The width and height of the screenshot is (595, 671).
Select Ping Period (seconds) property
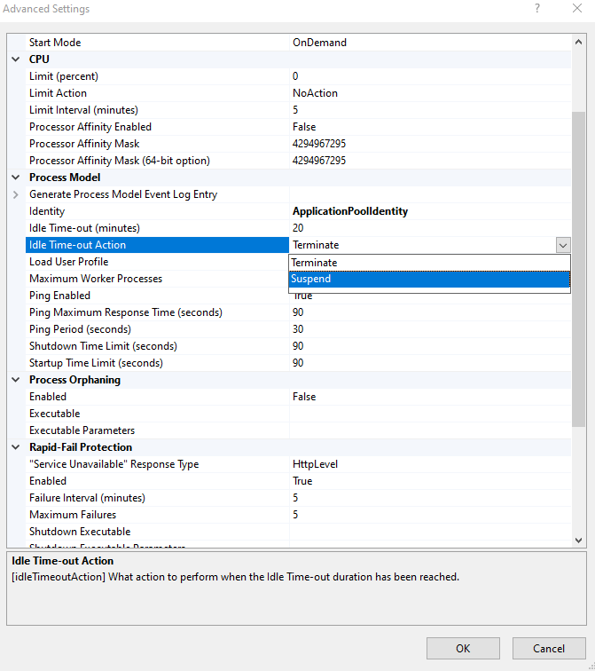click(x=80, y=329)
